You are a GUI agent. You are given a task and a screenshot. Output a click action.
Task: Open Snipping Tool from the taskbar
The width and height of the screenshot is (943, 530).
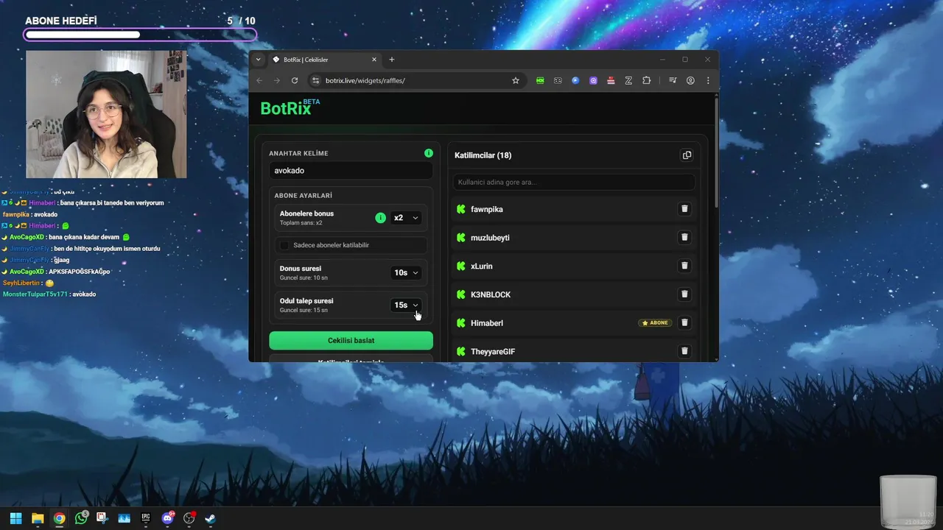(102, 518)
